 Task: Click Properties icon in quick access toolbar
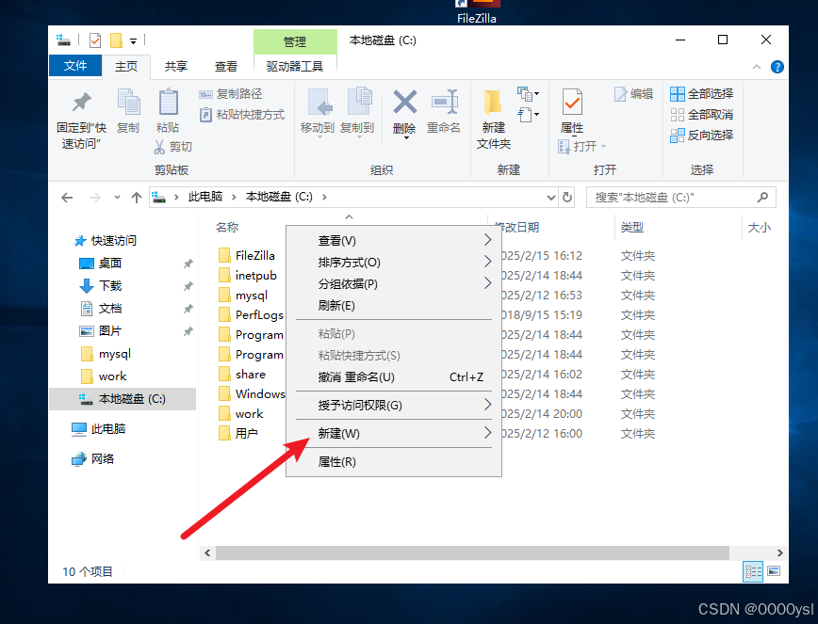pos(95,40)
